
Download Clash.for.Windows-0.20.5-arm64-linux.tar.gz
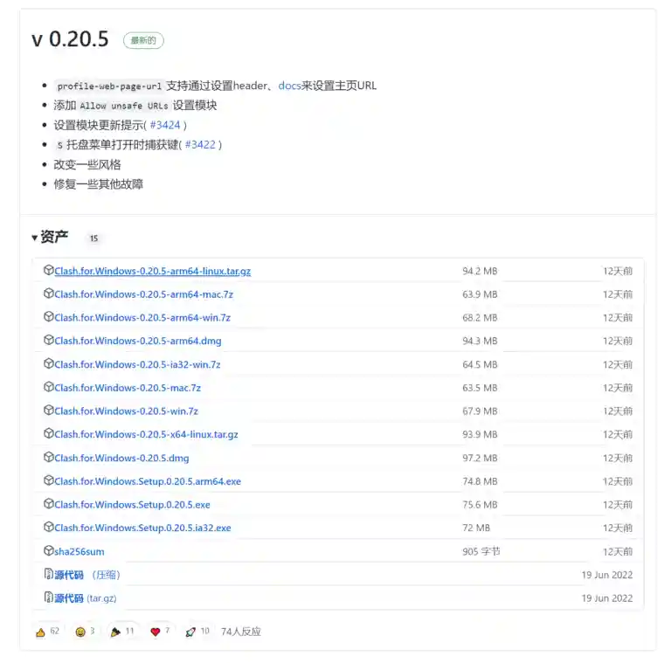pyautogui.click(x=152, y=271)
